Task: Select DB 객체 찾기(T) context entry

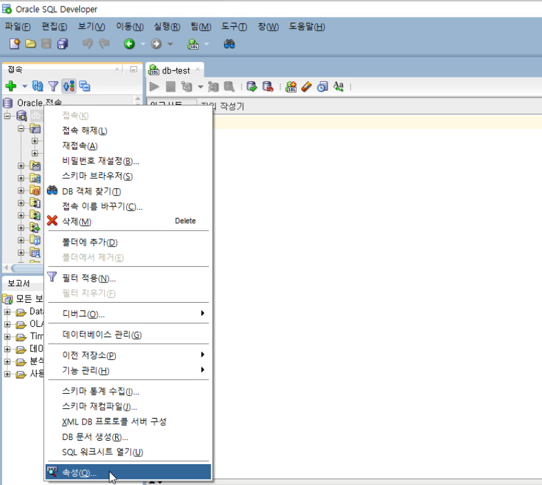Action: tap(128, 191)
